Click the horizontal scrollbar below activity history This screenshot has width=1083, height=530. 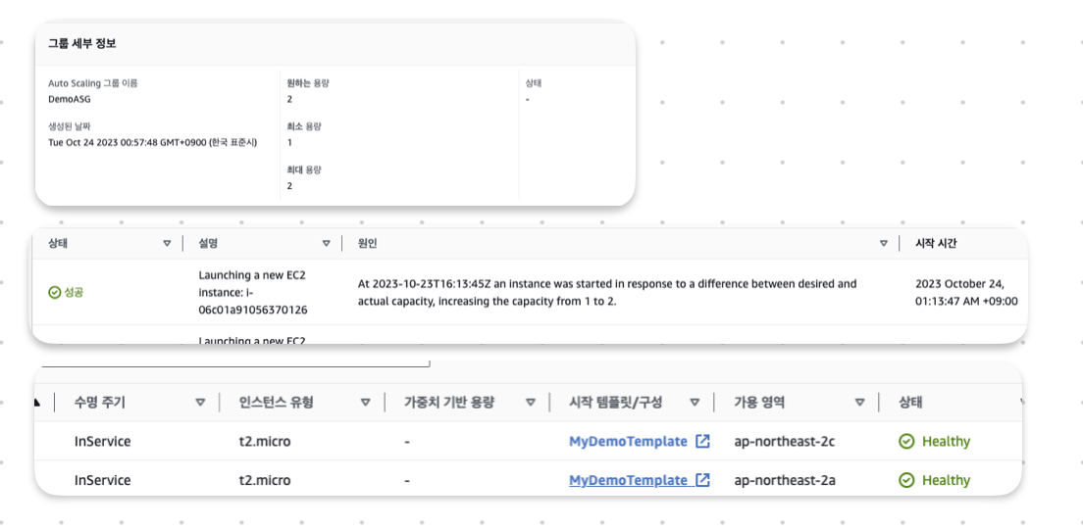click(x=235, y=365)
